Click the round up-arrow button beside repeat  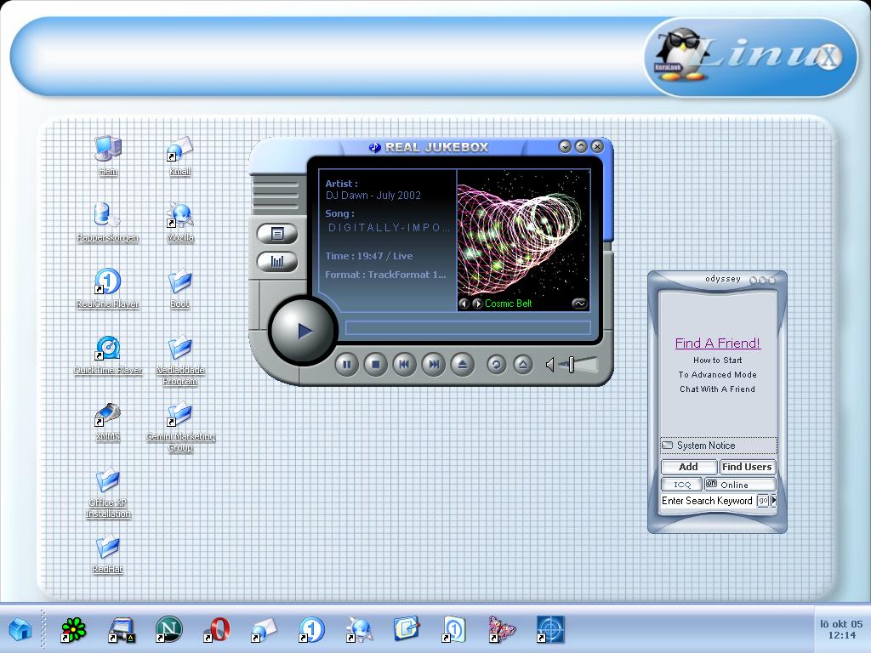[523, 364]
